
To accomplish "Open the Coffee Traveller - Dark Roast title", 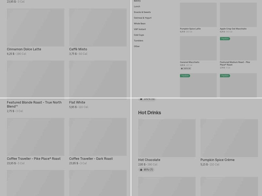I will (x=91, y=159).
